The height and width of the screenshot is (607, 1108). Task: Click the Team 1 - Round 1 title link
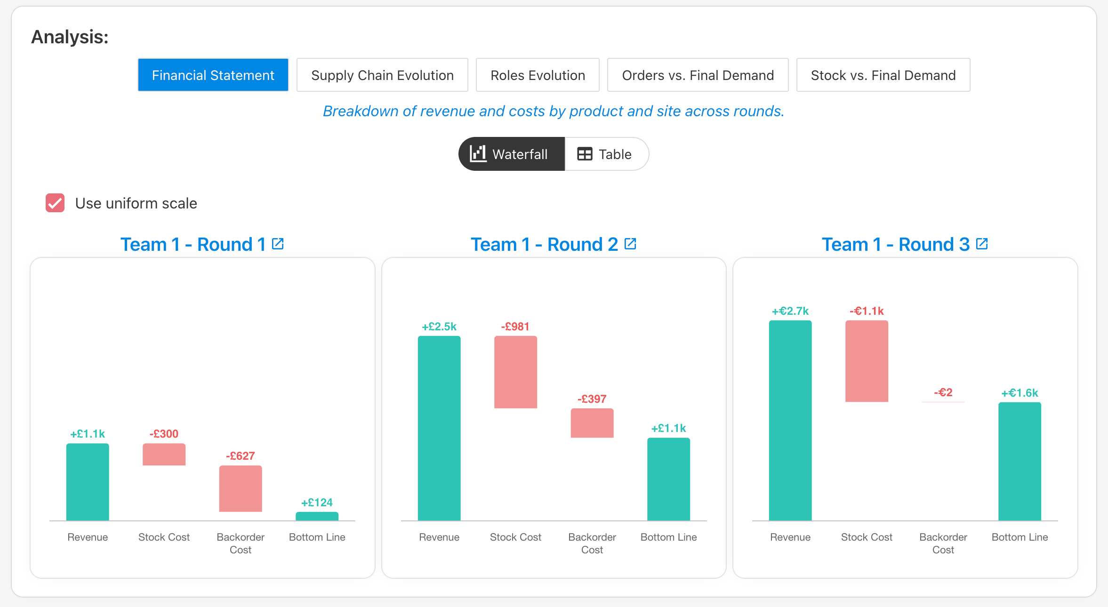pos(193,244)
